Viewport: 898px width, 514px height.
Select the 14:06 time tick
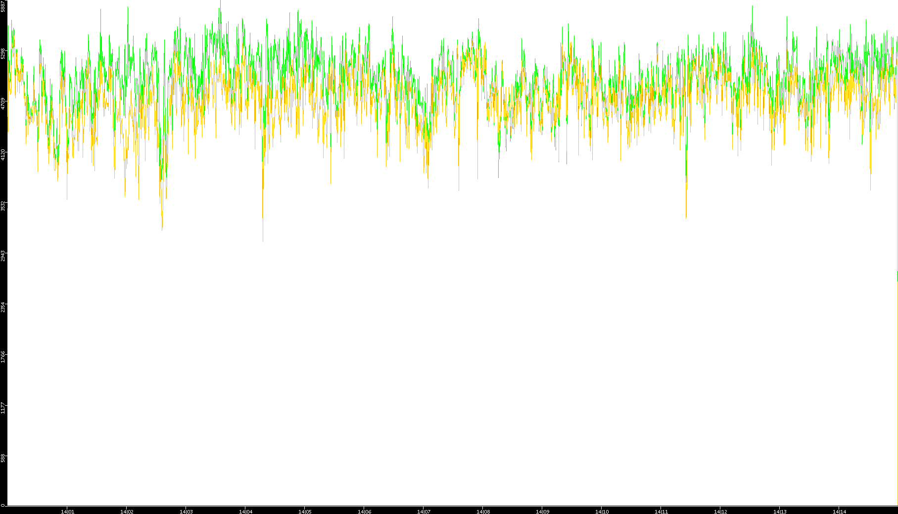(364, 511)
